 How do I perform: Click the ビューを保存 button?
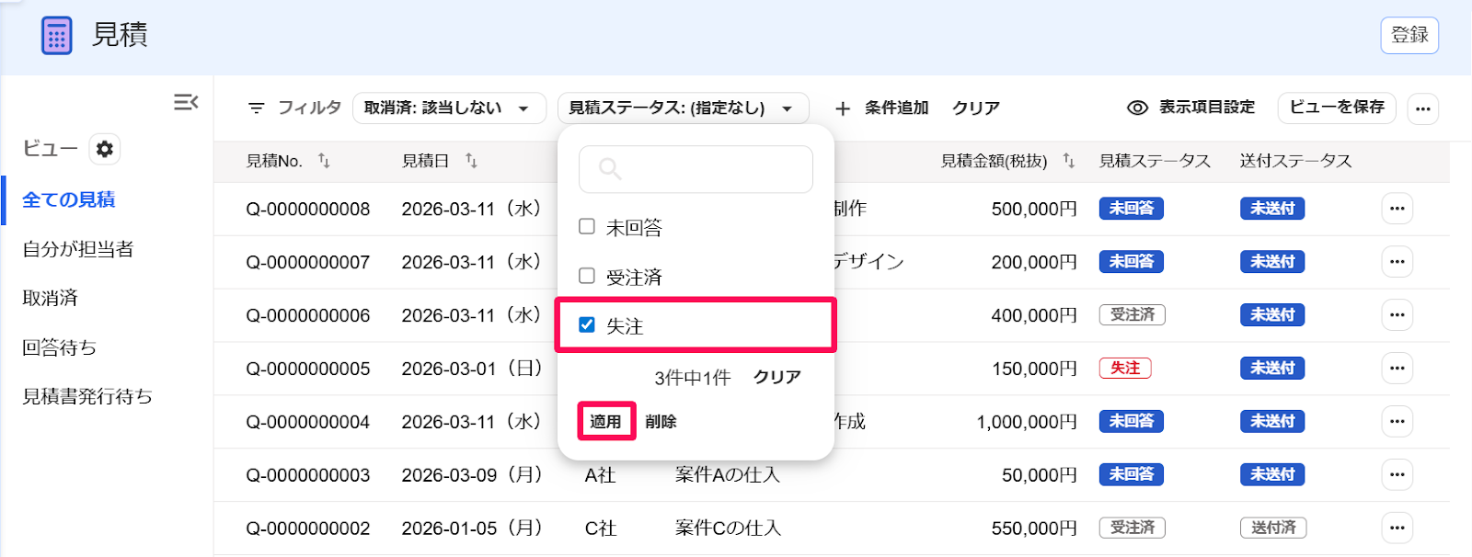click(1337, 108)
